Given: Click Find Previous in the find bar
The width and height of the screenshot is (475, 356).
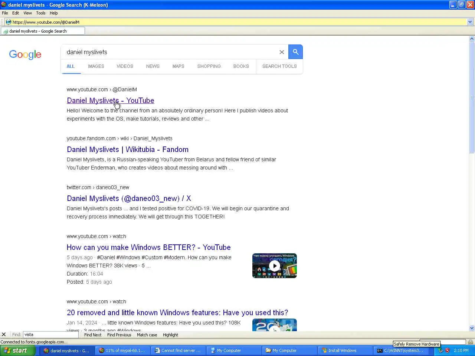Looking at the screenshot, I should 119,335.
